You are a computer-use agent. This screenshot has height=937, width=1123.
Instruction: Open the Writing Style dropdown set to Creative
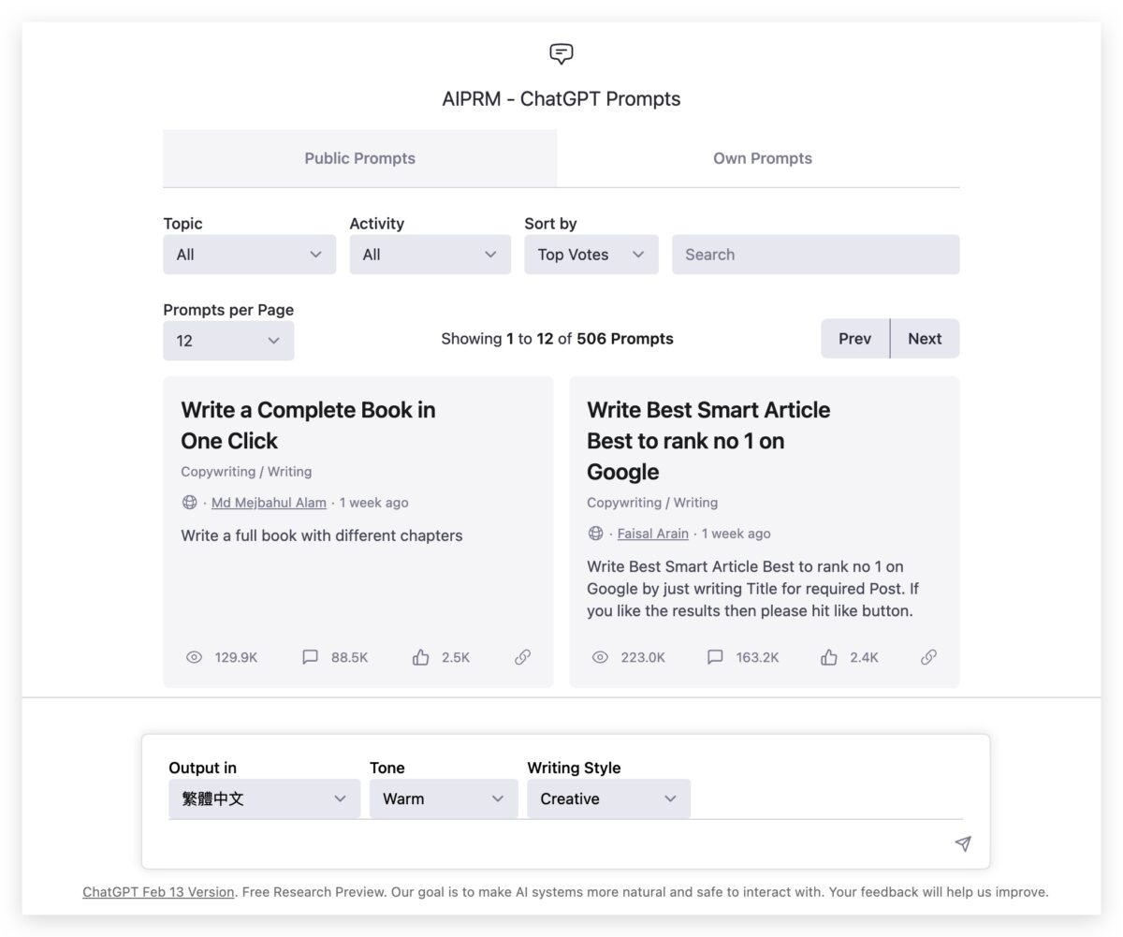point(608,799)
